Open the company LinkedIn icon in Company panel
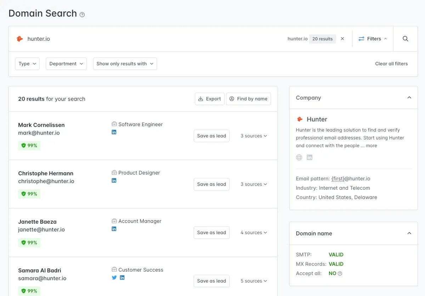Screen dimensions: 425x296 pyautogui.click(x=310, y=158)
